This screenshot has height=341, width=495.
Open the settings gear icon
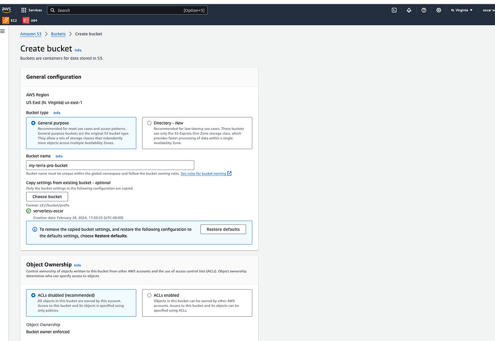(x=438, y=10)
